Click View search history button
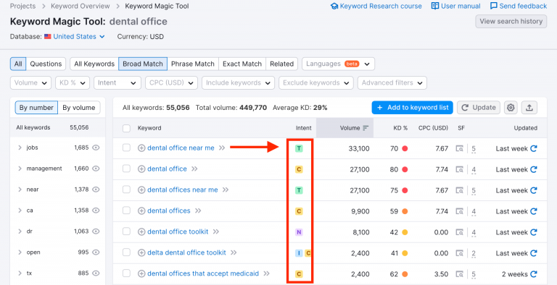This screenshot has height=285, width=557. pyautogui.click(x=511, y=21)
